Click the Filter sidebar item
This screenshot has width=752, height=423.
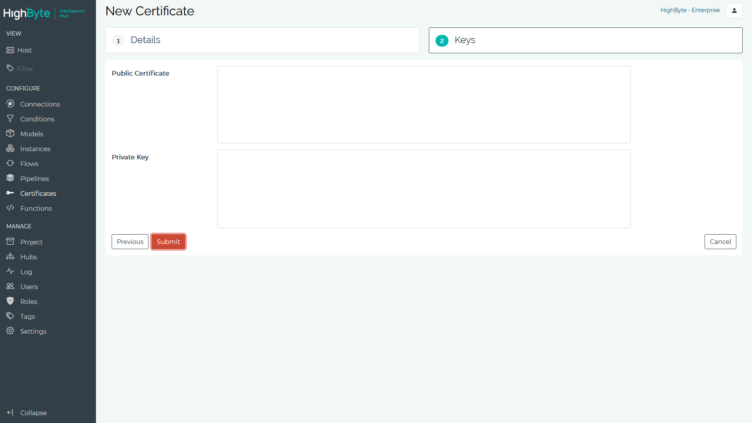click(25, 69)
